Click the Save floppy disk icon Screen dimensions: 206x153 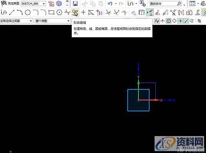tap(75, 4)
